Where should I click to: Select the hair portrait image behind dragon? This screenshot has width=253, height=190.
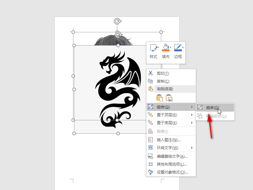113,40
